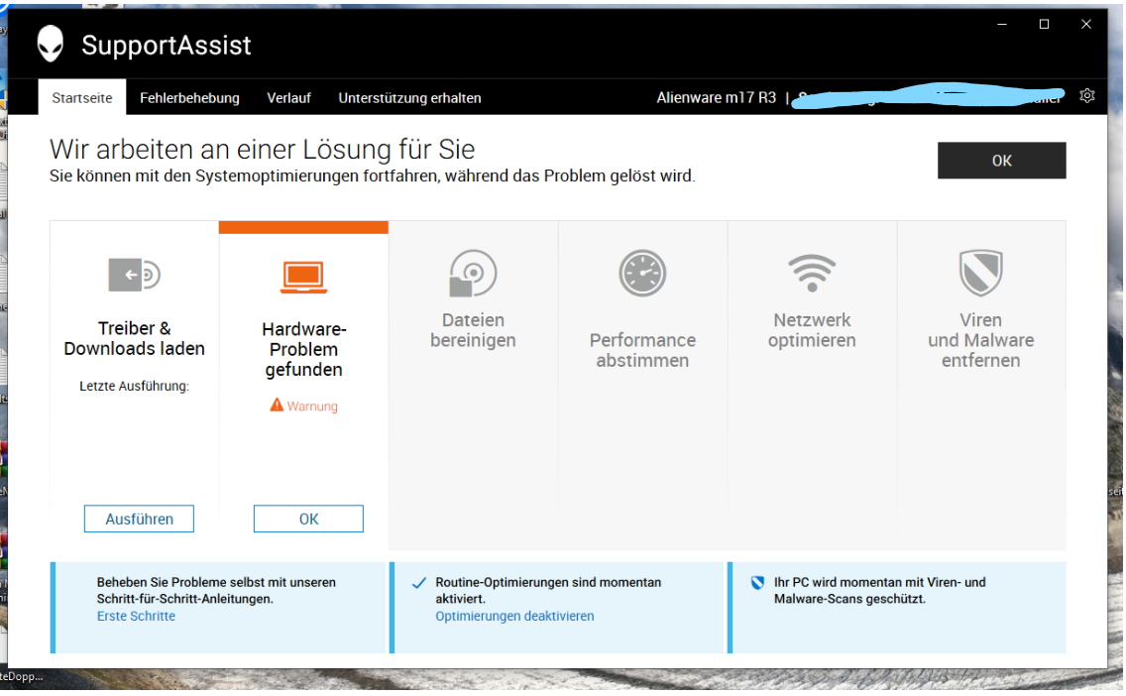Screen dimensions: 1126x696
Task: Click the Performance abstimmen gauge icon
Action: click(x=642, y=274)
